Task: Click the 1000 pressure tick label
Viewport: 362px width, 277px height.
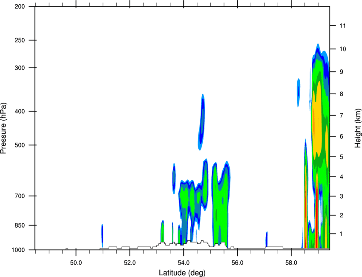Action: [18, 250]
